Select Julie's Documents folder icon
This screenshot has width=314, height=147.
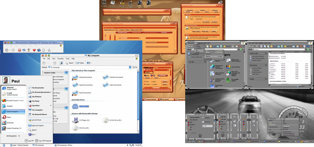click(105, 85)
